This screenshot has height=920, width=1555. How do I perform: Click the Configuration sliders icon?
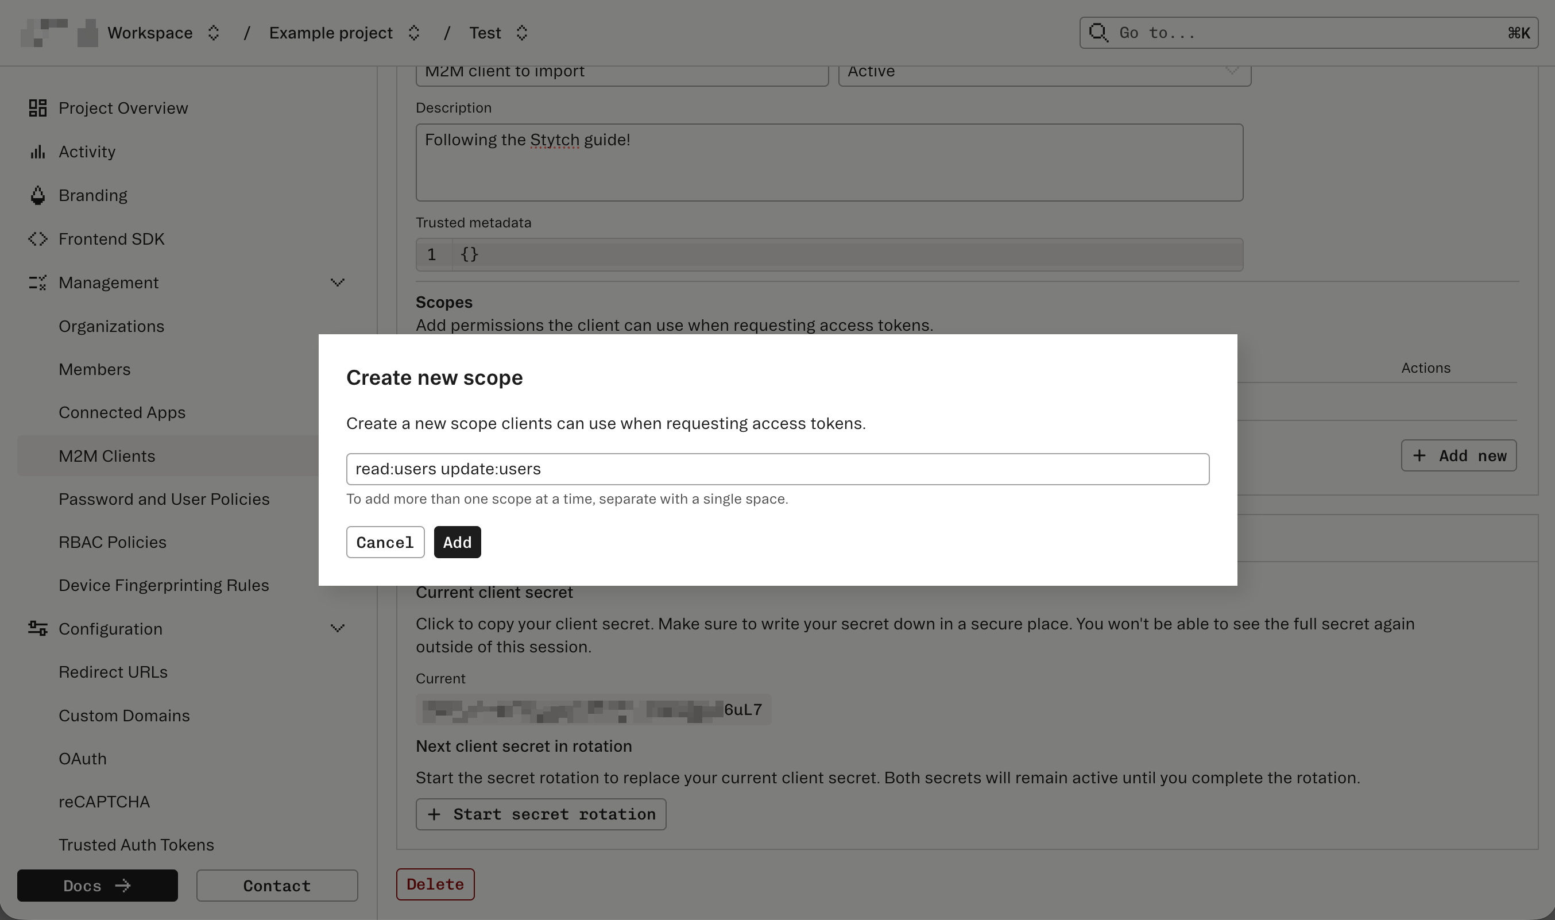coord(38,629)
